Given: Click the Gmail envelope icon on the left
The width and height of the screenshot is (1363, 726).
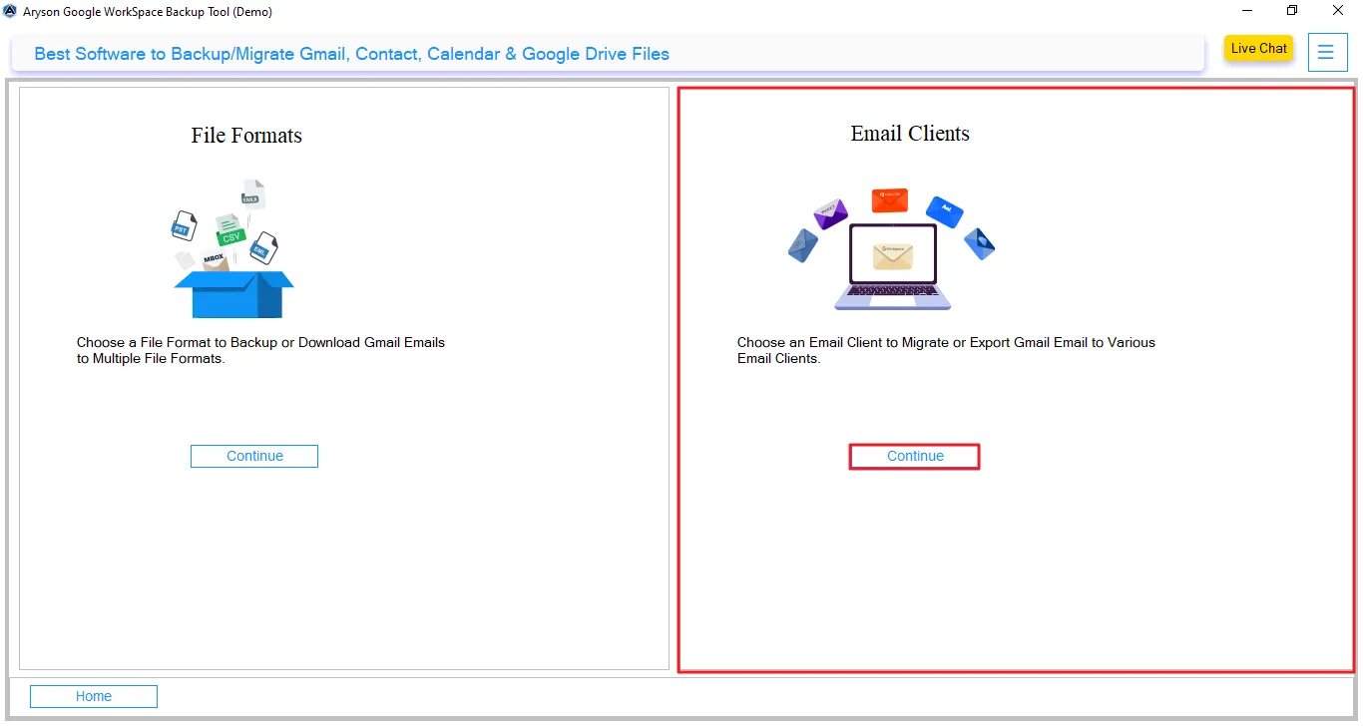Looking at the screenshot, I should pos(803,245).
